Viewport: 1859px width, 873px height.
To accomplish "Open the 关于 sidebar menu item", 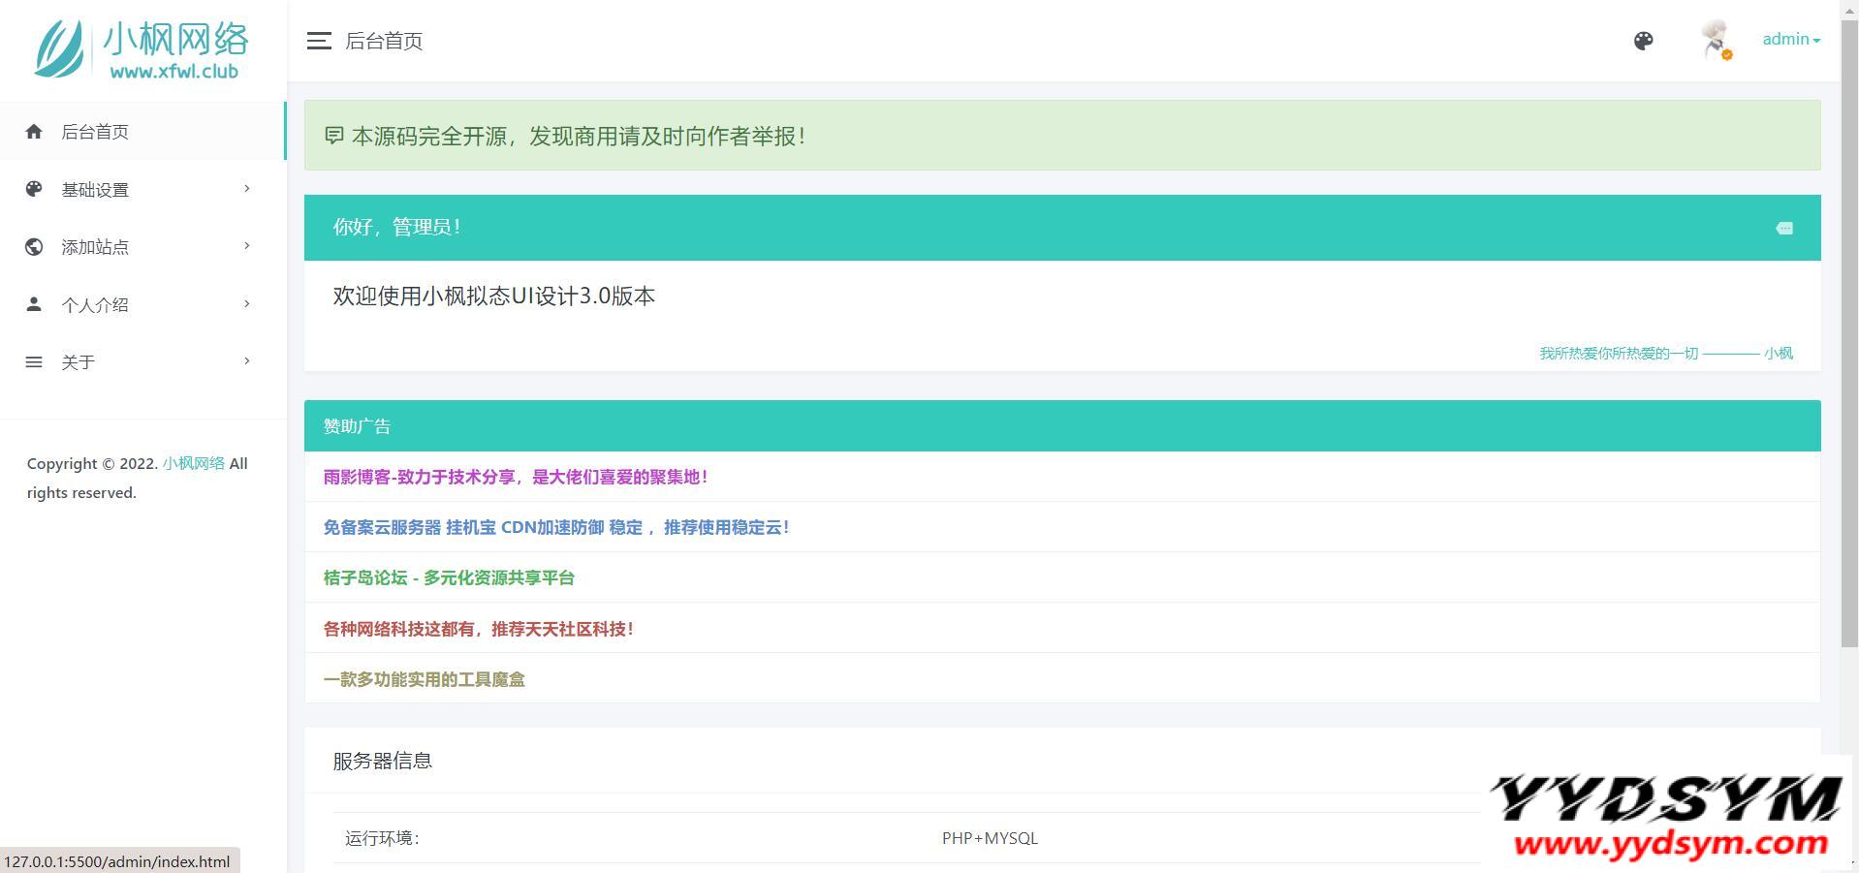I will tap(78, 362).
